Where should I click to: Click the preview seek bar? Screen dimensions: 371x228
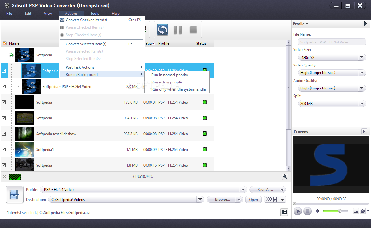(x=331, y=204)
